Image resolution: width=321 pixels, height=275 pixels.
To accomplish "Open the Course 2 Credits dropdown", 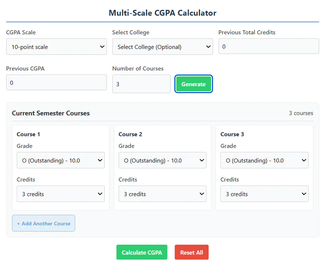I will click(162, 194).
